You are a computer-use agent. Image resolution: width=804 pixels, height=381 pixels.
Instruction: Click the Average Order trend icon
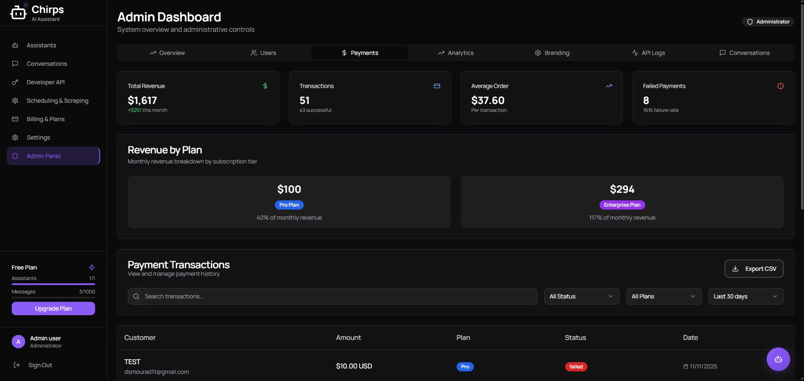(x=608, y=86)
